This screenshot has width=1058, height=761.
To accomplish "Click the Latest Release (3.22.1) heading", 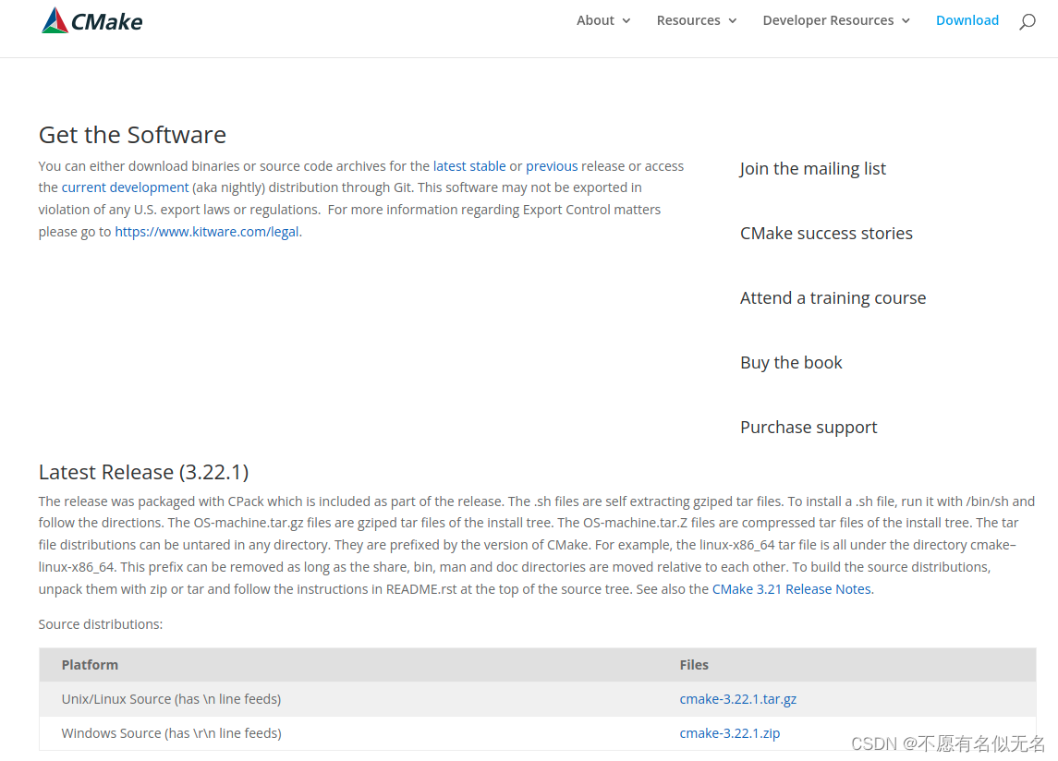I will 144,472.
